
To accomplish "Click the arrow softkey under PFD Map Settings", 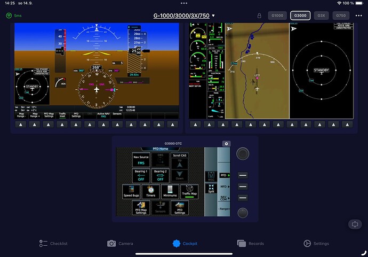I will coord(49,124).
